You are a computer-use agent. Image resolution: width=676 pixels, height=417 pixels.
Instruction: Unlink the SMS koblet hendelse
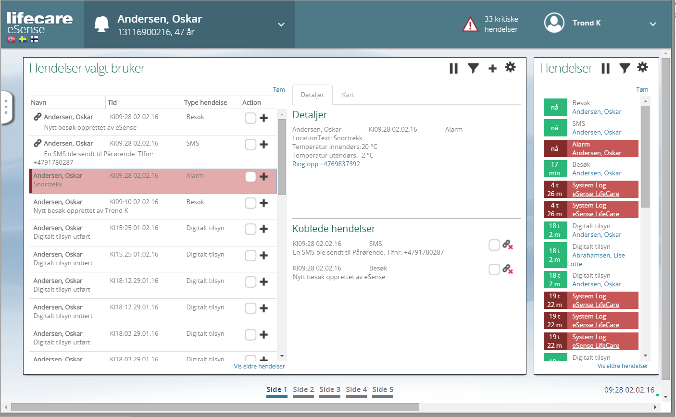508,245
